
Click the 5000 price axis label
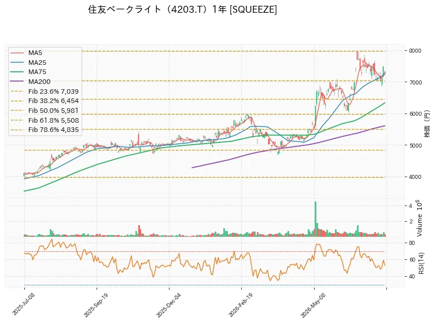tap(415, 145)
